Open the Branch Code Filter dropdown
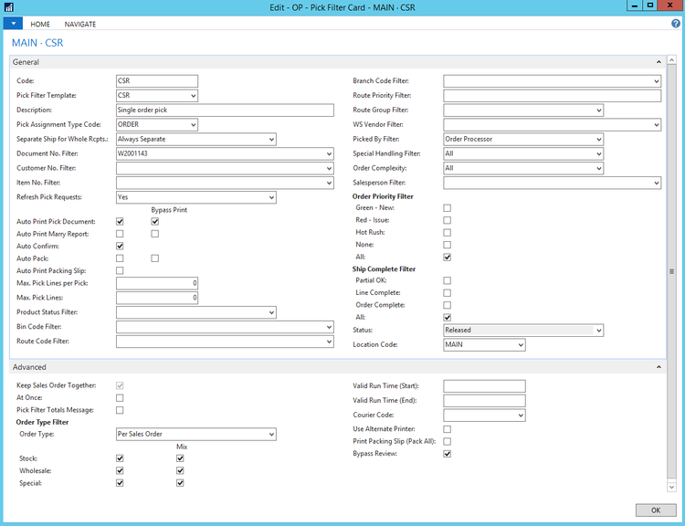Image resolution: width=685 pixels, height=526 pixels. 656,81
